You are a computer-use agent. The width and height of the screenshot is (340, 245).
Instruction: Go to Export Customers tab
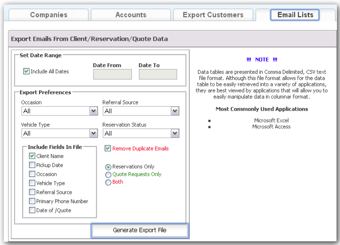[x=213, y=15]
